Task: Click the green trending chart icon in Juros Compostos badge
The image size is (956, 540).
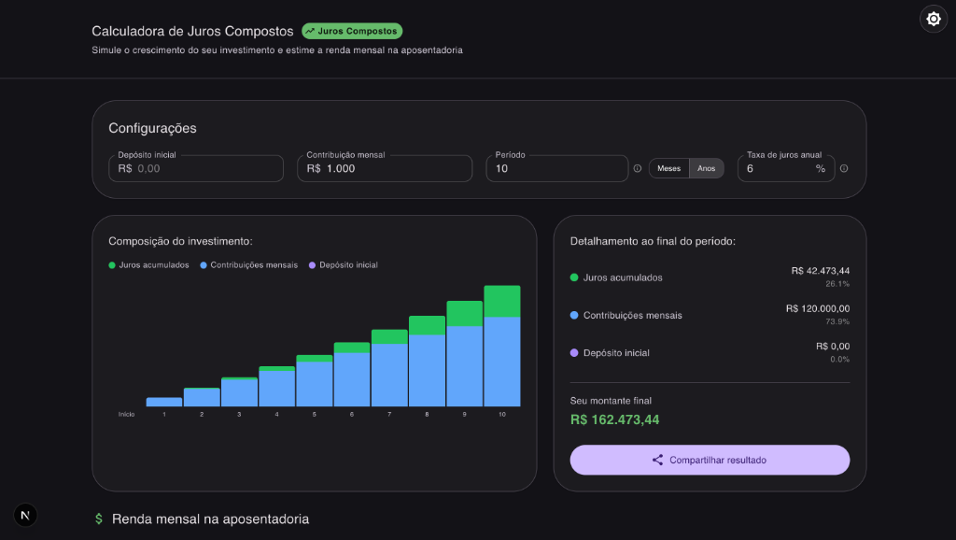Action: pos(312,30)
